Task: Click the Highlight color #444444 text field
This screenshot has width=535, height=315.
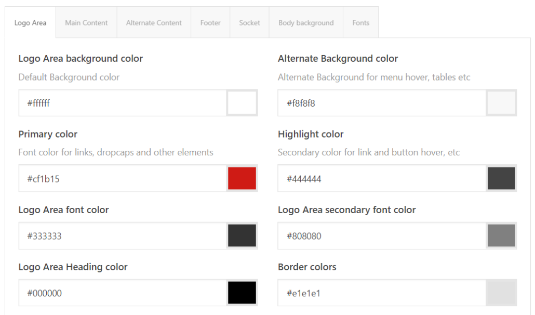Action: 379,178
